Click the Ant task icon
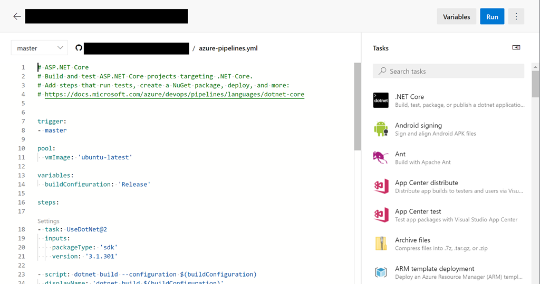This screenshot has width=540, height=284. click(381, 158)
